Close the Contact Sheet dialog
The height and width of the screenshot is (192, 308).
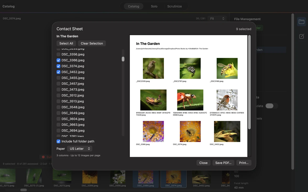(x=203, y=163)
